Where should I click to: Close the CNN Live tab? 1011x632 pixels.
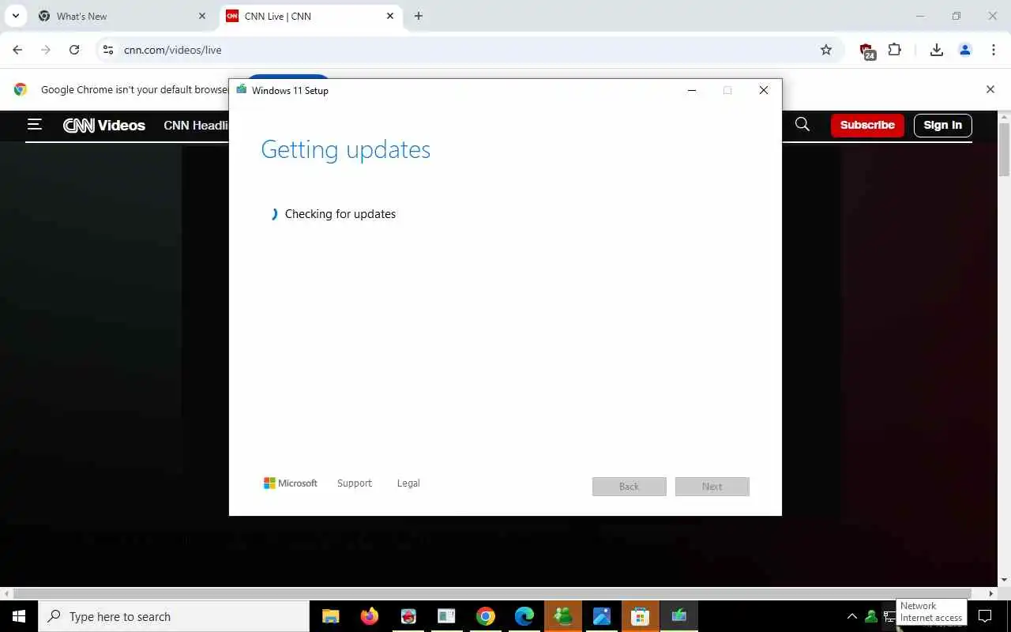pos(390,16)
